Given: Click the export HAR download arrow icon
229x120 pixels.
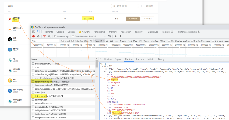Looking at the screenshot, I should (x=121, y=37).
